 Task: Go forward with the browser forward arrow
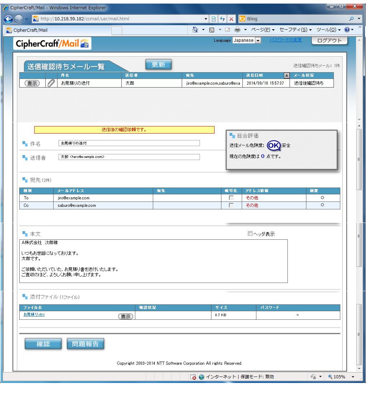pyautogui.click(x=19, y=19)
